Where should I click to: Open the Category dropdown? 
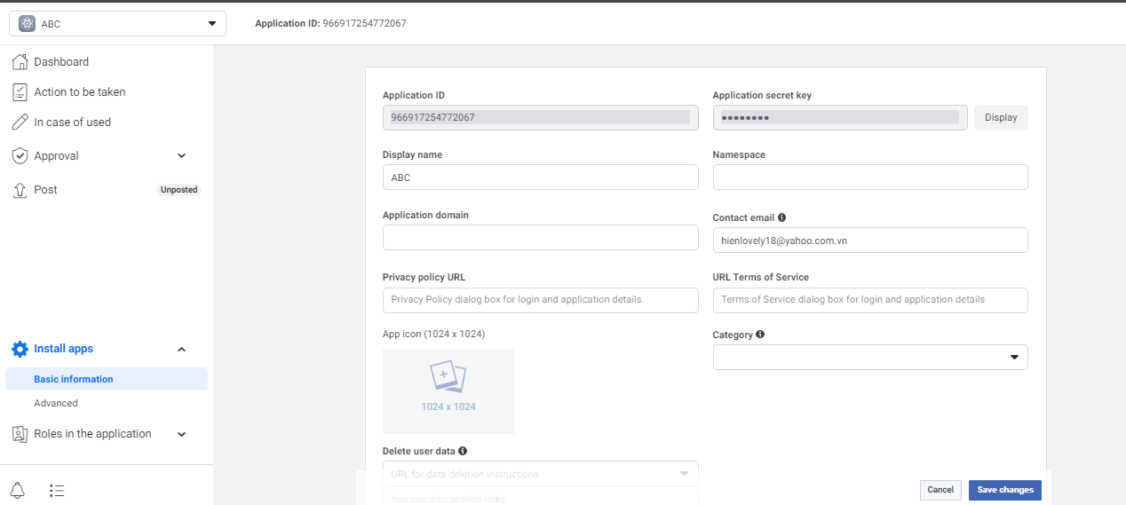pos(870,357)
